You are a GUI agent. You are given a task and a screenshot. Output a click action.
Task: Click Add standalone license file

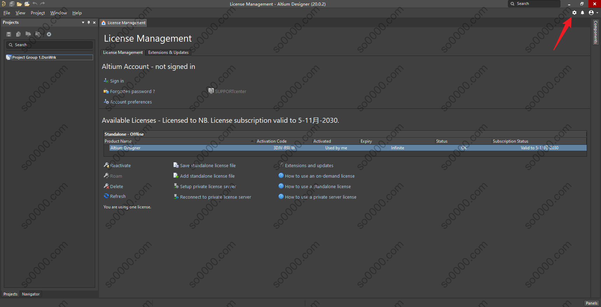coord(207,176)
